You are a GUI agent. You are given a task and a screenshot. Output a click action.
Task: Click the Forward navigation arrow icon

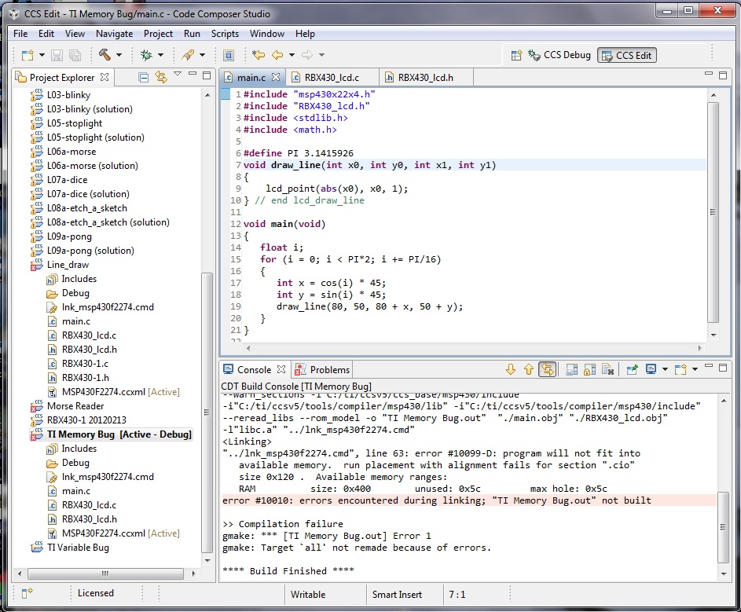click(x=307, y=55)
